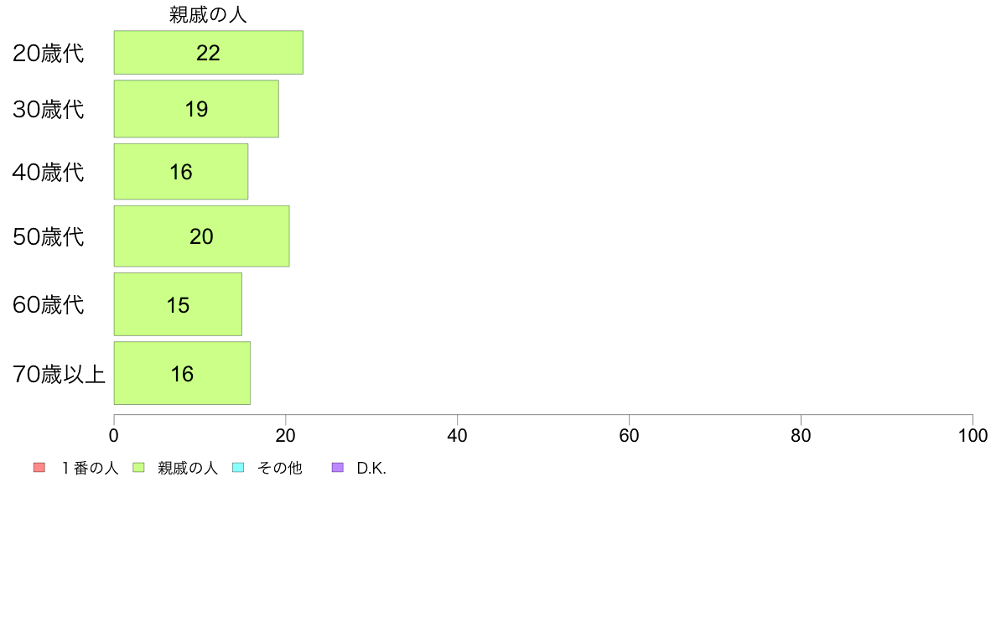This screenshot has height=617, width=996.
Task: Click the 40 tick on x-axis
Action: 458,435
